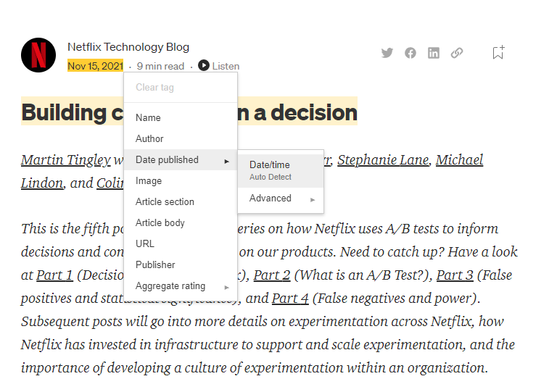Viewport: 557px width, 392px height.
Task: Open the Part 1 article link
Action: point(54,275)
